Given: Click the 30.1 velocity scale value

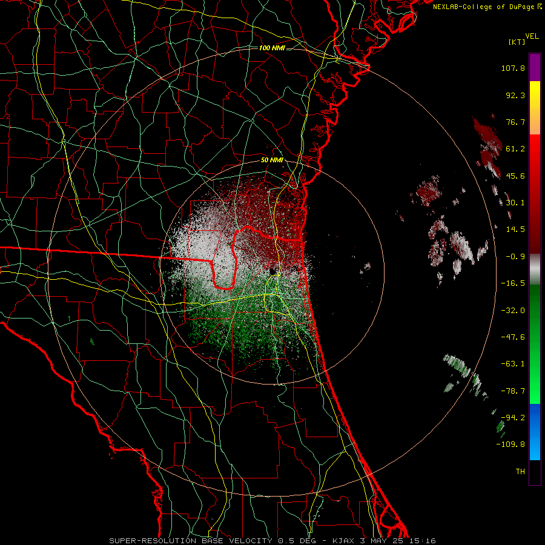Looking at the screenshot, I should click(x=515, y=203).
